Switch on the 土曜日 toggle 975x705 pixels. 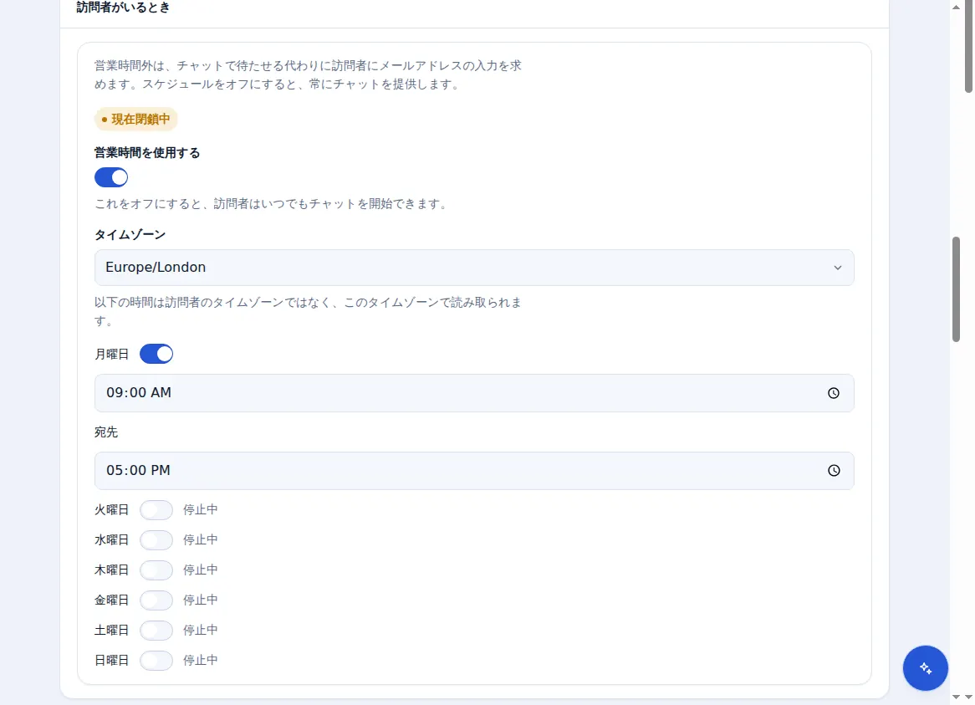point(156,631)
